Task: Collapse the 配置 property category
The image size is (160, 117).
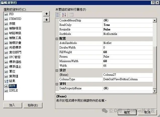Action: click(x=57, y=39)
